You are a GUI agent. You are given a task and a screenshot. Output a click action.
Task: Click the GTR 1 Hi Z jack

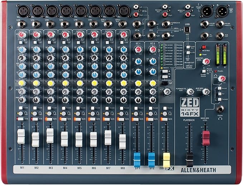tap(108, 24)
